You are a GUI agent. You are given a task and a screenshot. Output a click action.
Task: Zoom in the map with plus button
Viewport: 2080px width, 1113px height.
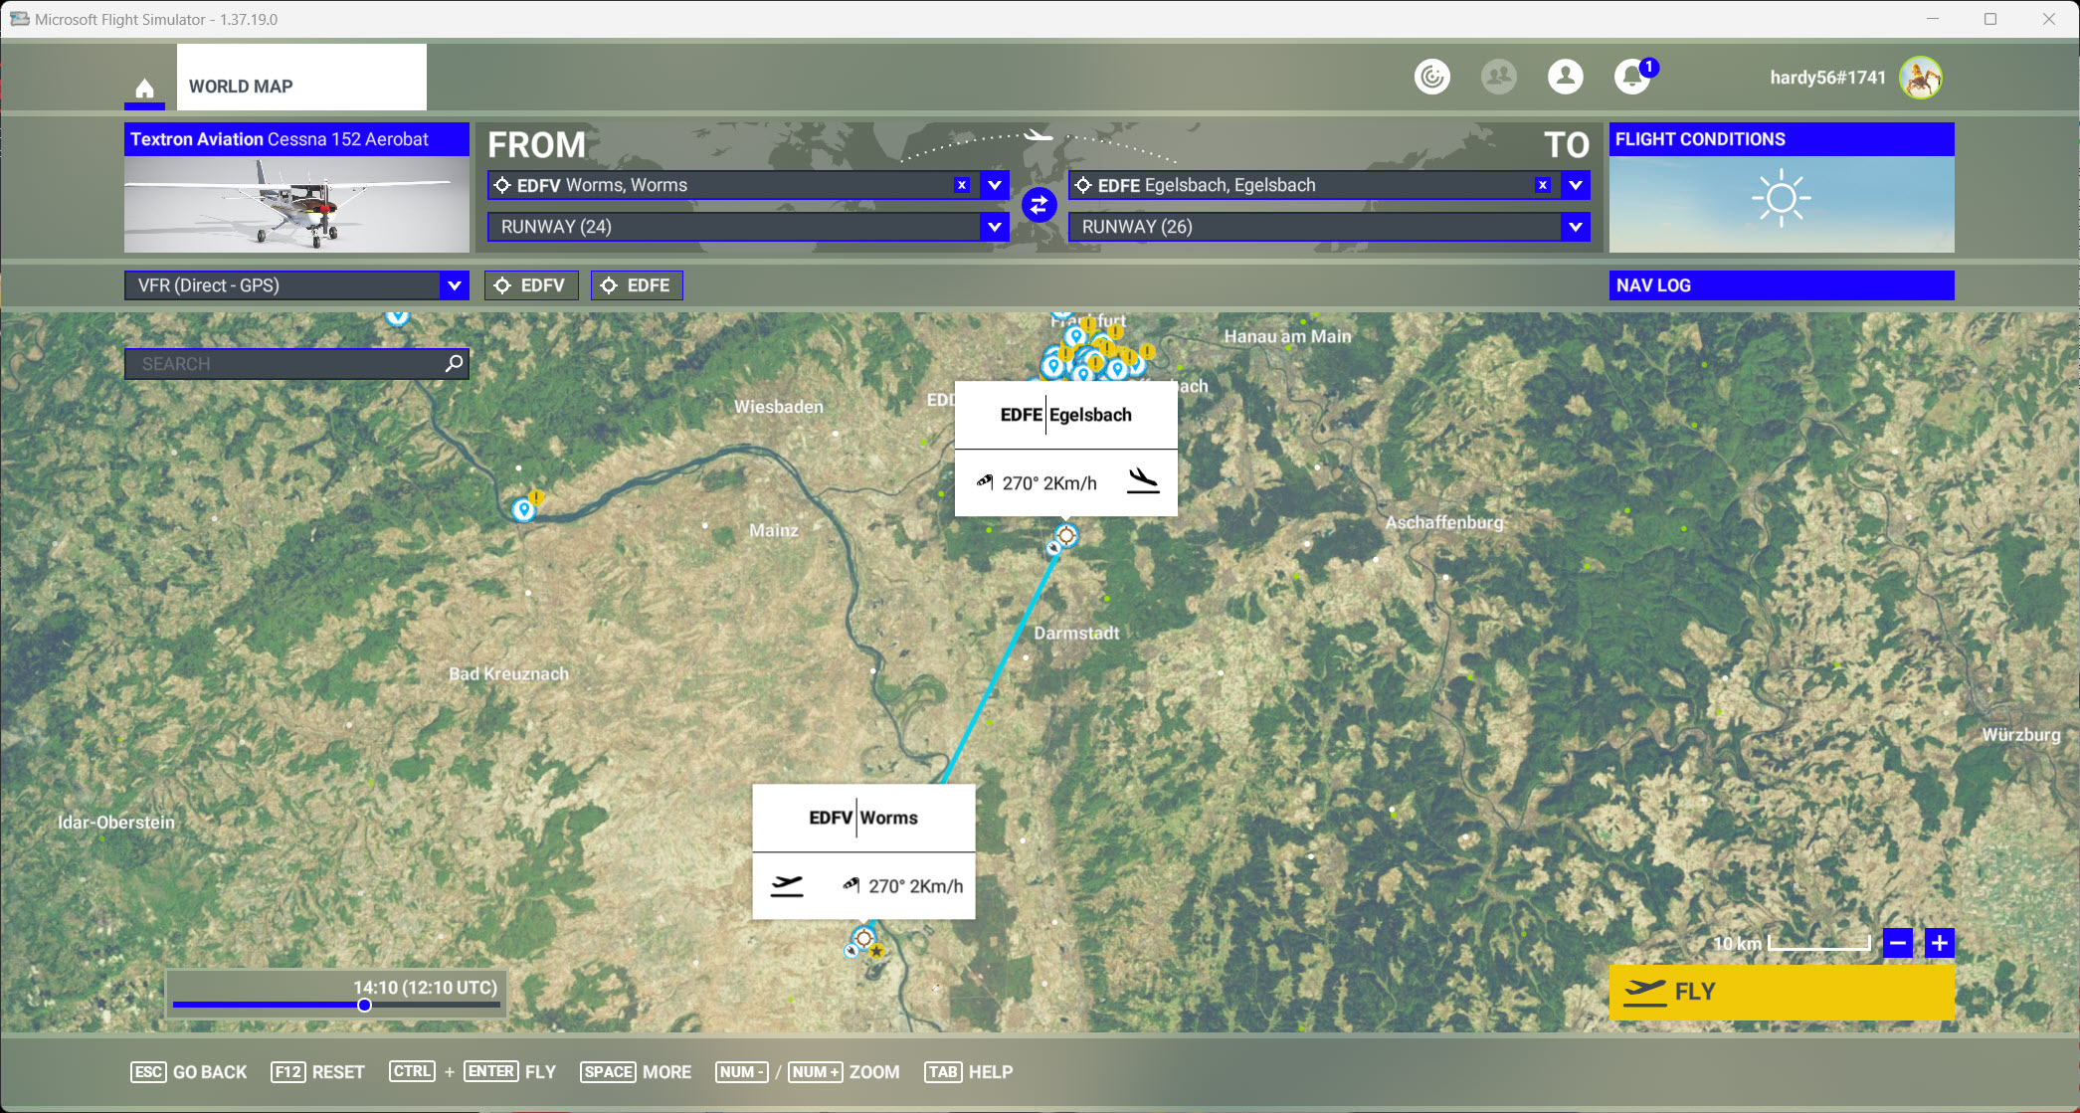(1940, 943)
